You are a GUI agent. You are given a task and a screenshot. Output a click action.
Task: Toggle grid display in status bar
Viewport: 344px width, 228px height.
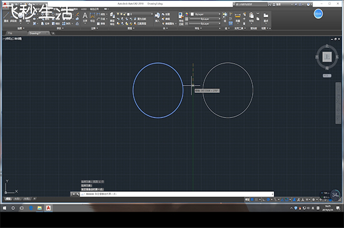coord(252,199)
